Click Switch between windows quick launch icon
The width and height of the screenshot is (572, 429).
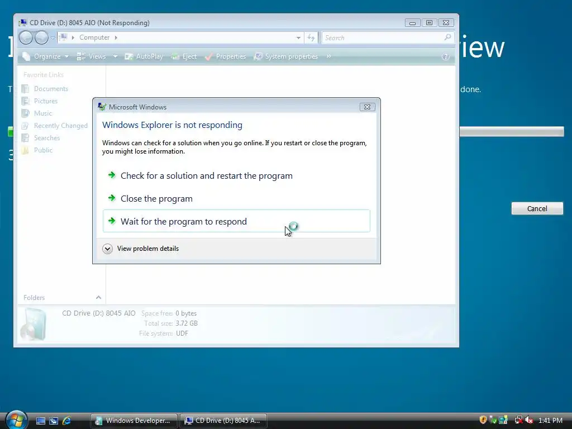tap(54, 421)
